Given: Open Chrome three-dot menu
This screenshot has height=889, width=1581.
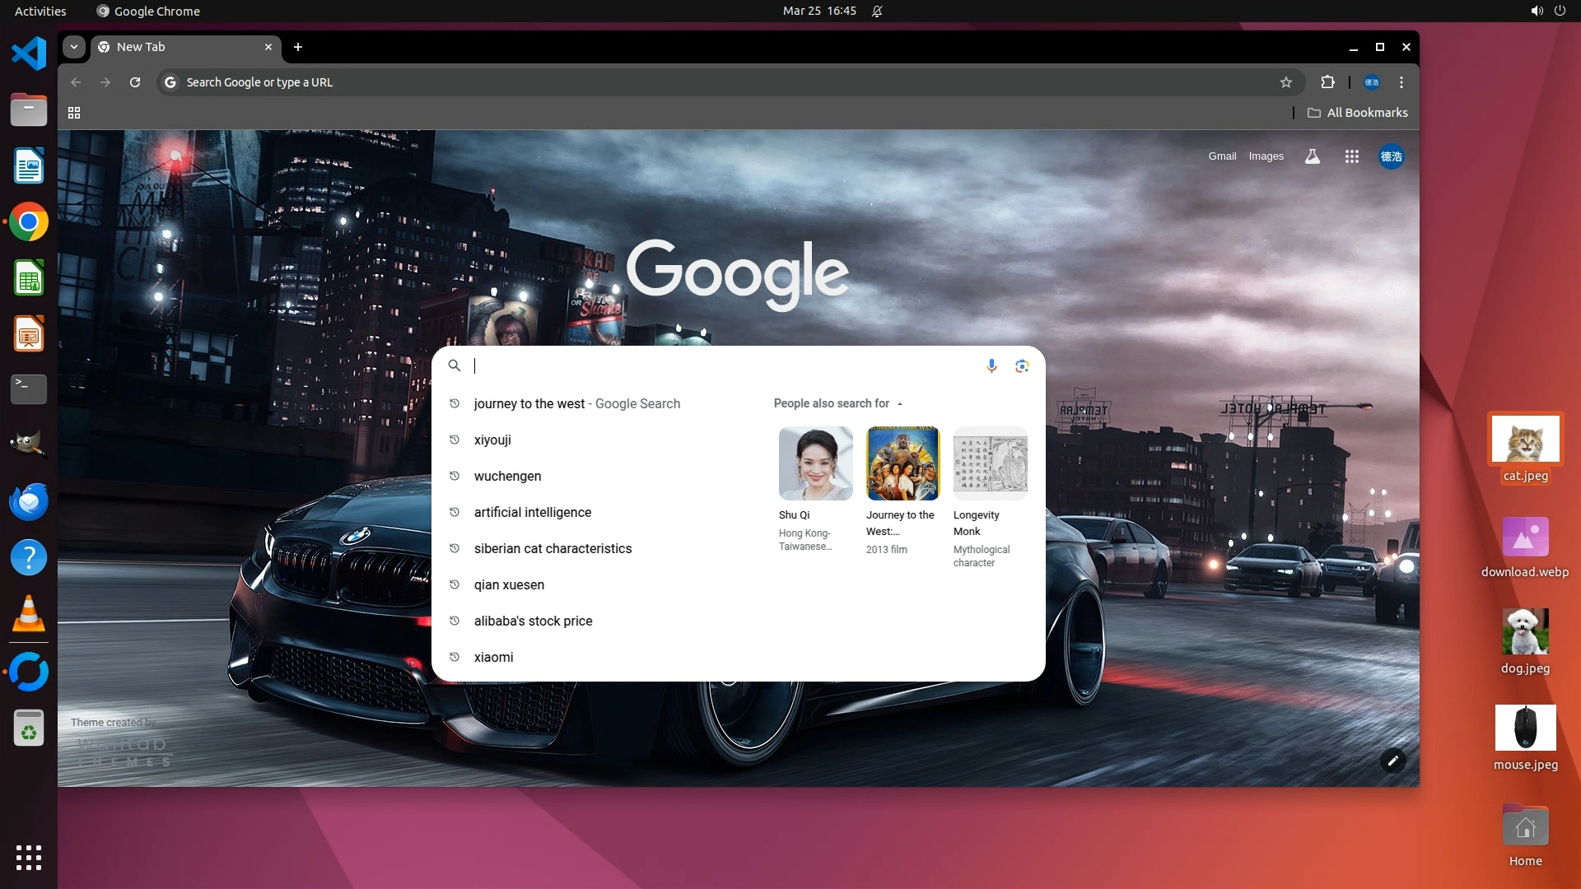Looking at the screenshot, I should point(1401,82).
